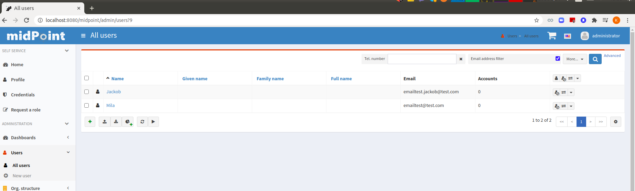
Task: Click the Advanced search link
Action: tap(612, 56)
